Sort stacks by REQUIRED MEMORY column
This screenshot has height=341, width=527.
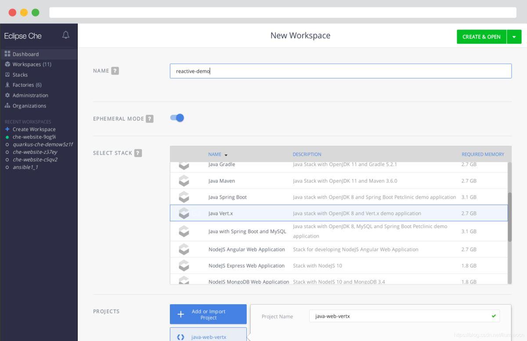[x=483, y=154]
